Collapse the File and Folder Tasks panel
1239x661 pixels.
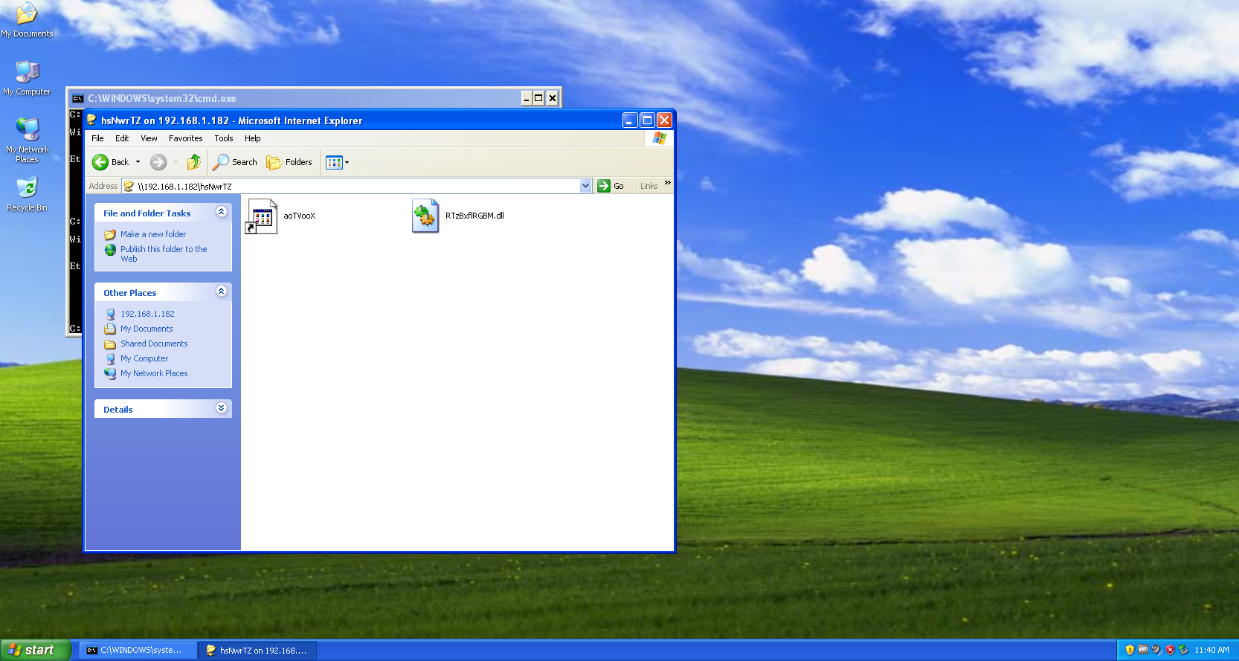point(221,212)
